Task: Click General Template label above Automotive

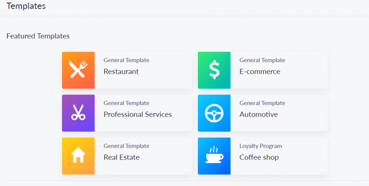Action: click(262, 103)
